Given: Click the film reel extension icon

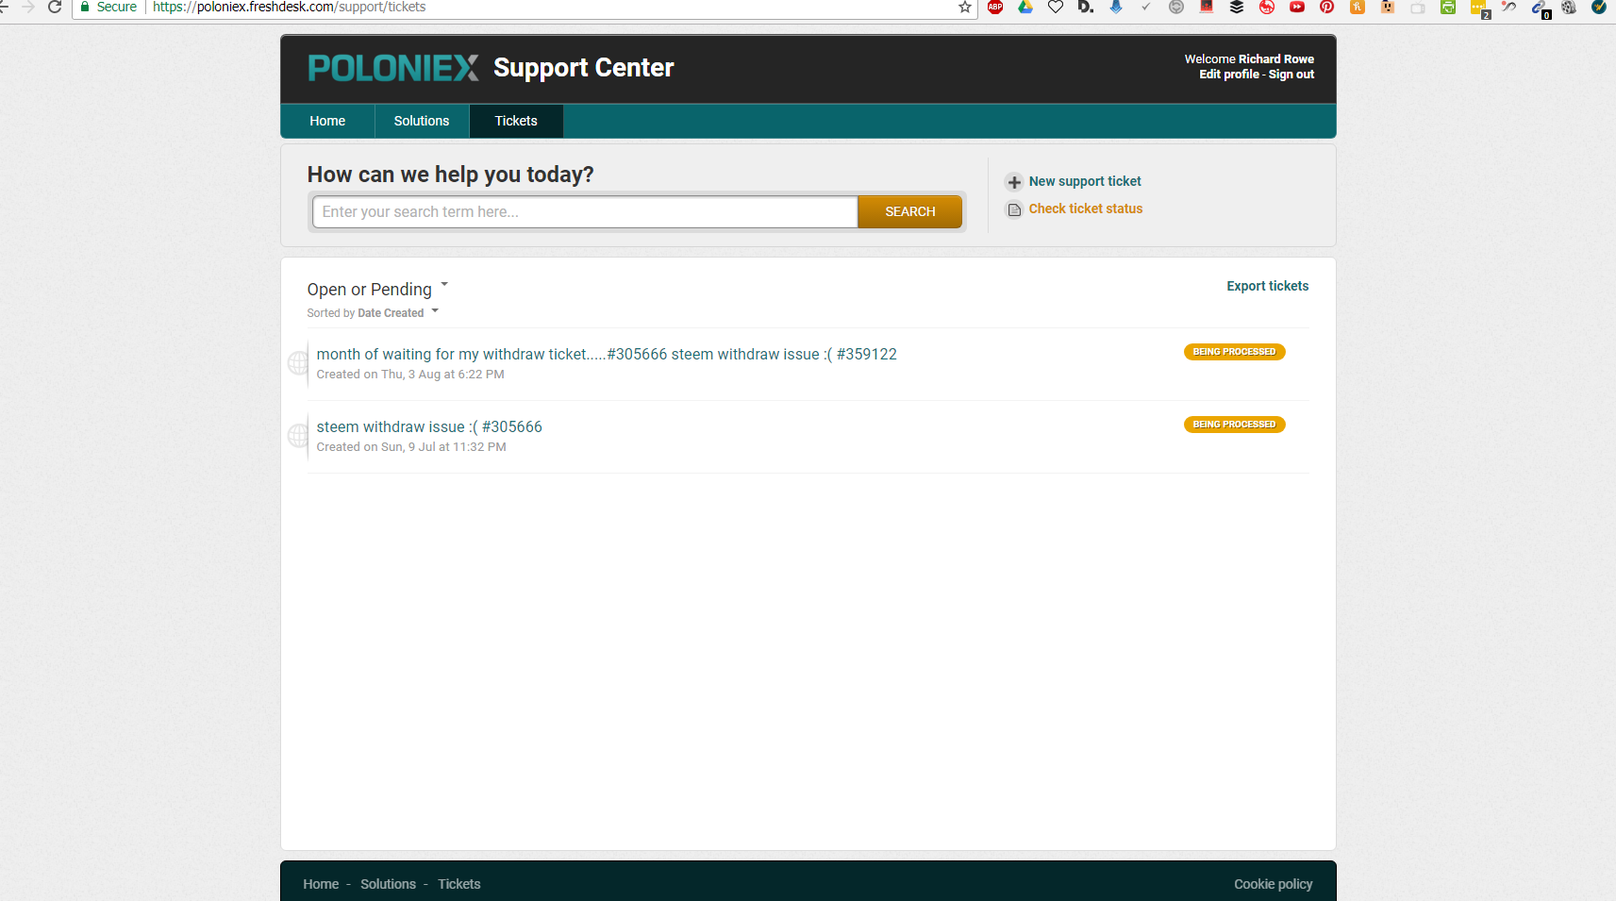Looking at the screenshot, I should pos(1569,7).
